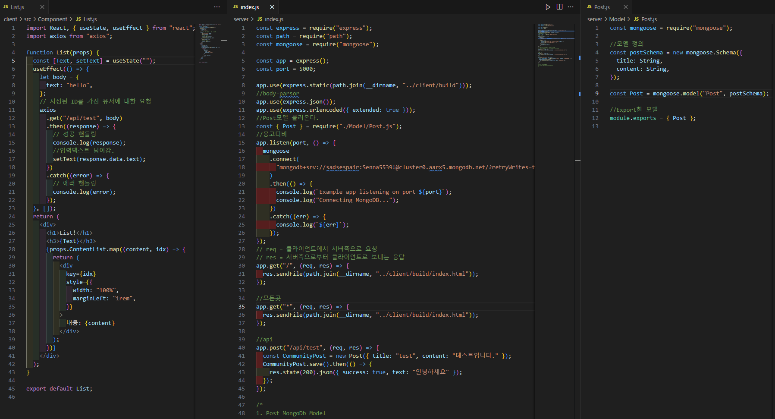Click the JS file icon on Post.js tab

pyautogui.click(x=589, y=7)
